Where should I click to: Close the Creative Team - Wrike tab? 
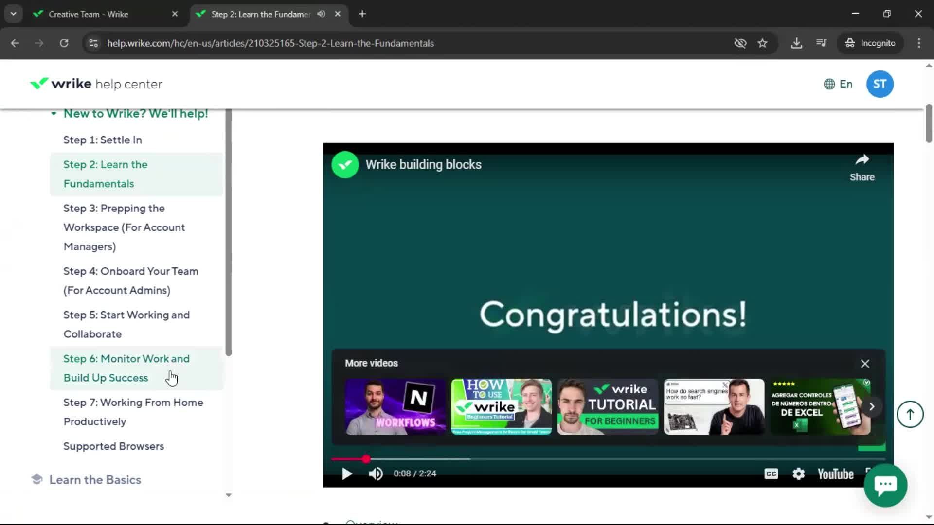click(175, 14)
